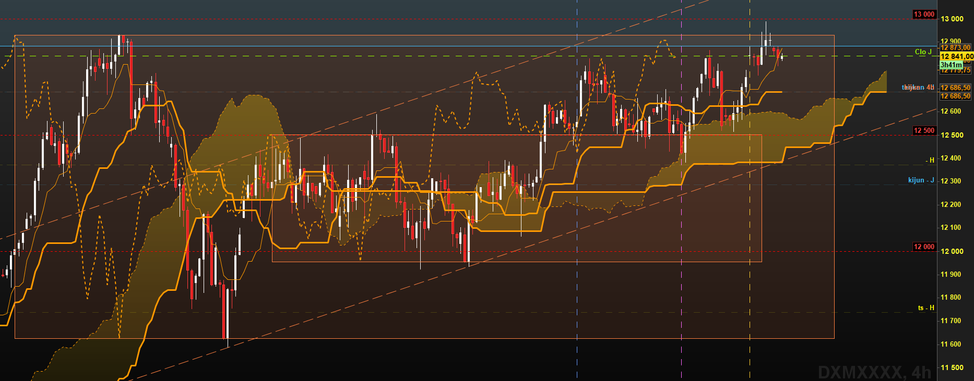The image size is (974, 381).
Task: Click the 12 600 price axis tick
Action: coord(951,111)
